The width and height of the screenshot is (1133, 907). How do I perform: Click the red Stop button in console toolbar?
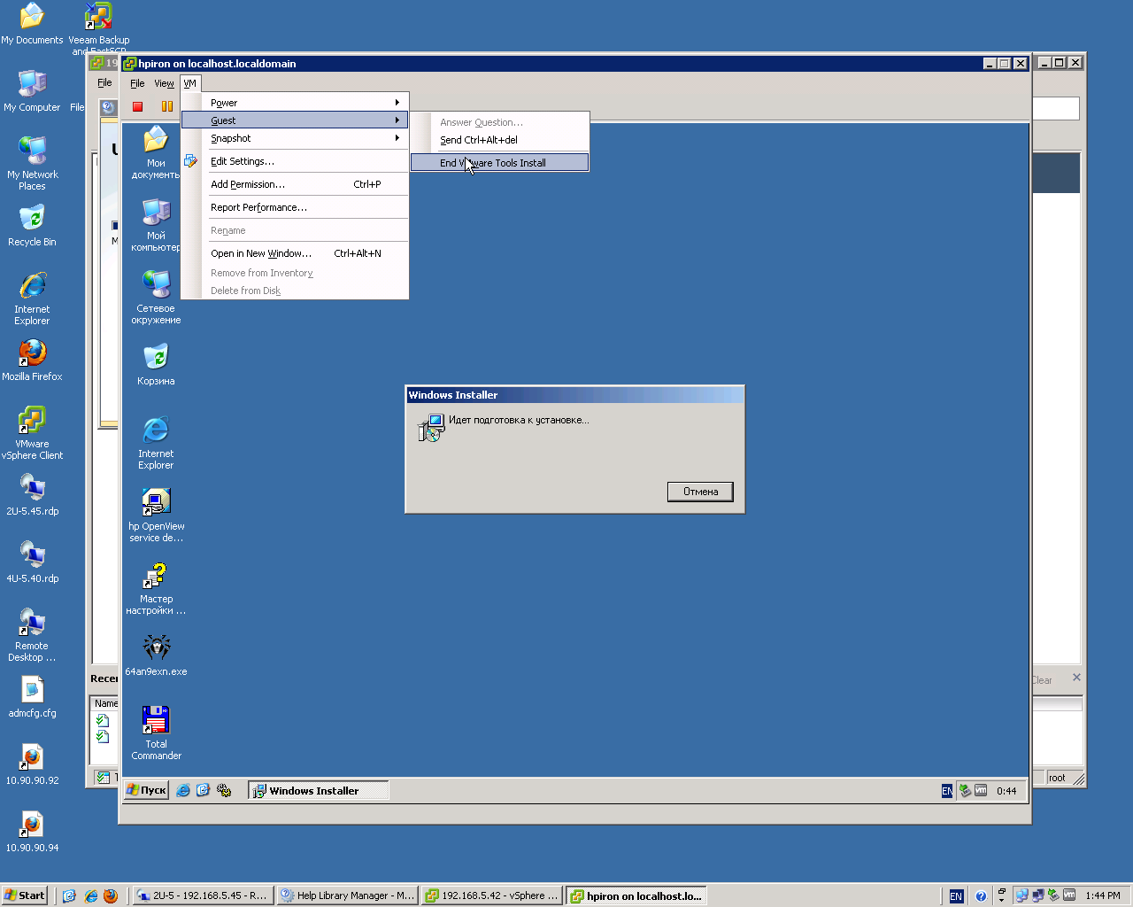137,106
